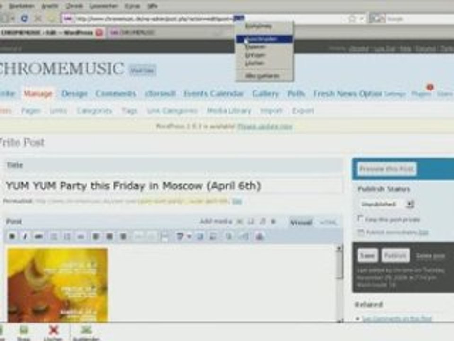Click the browser stop icon
Screen dimensions: 454x341
38,18
